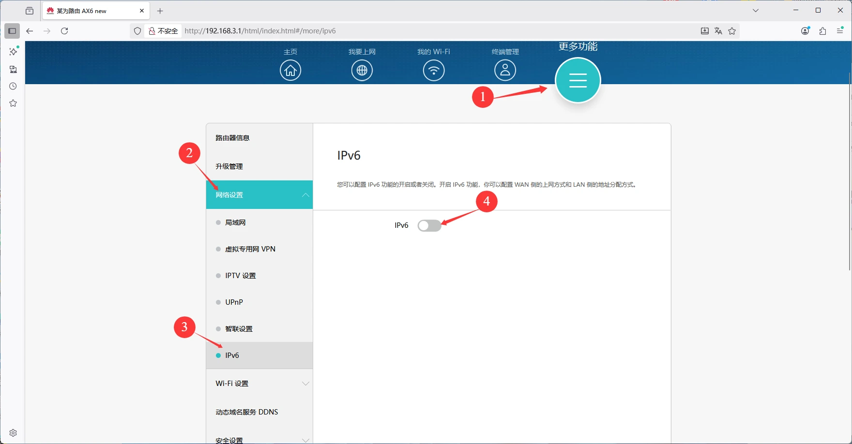Expand the Wi-Fi 设置 section
Screen dimensions: 852x444
[259, 384]
